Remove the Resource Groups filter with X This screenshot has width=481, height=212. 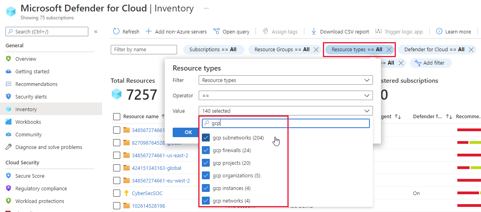316,50
